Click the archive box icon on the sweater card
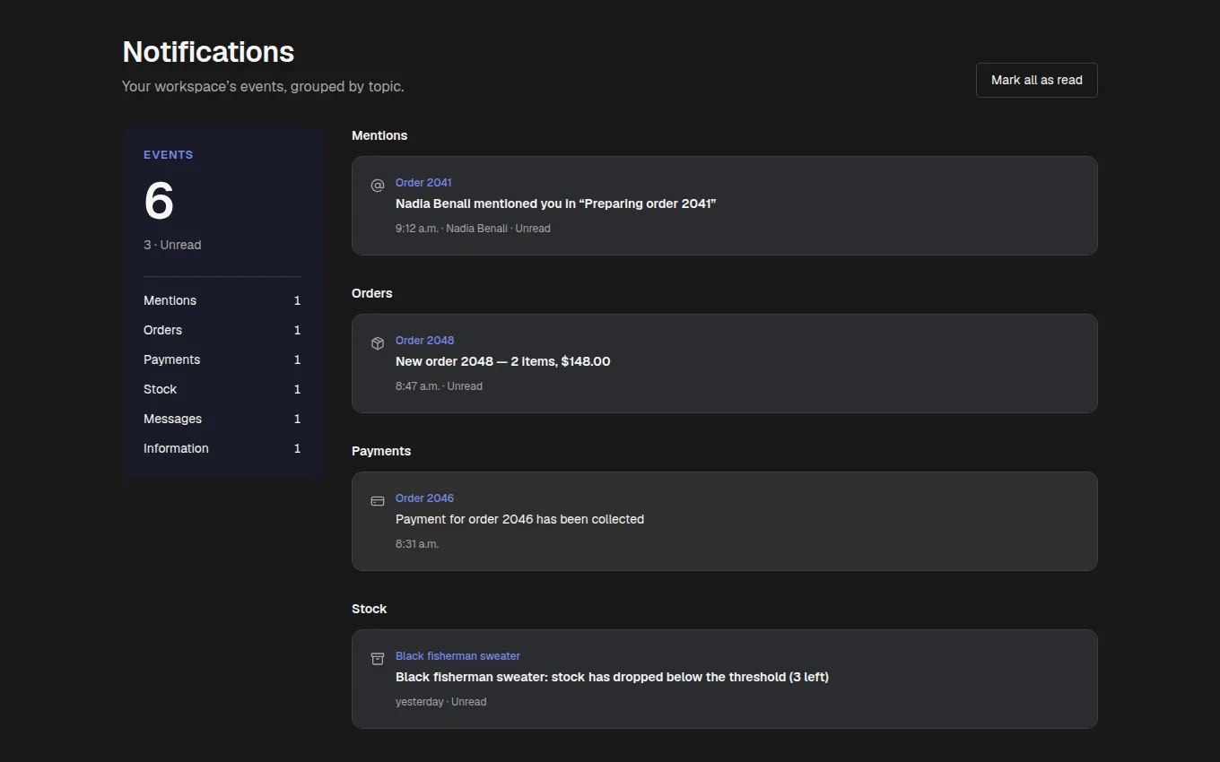 [378, 659]
